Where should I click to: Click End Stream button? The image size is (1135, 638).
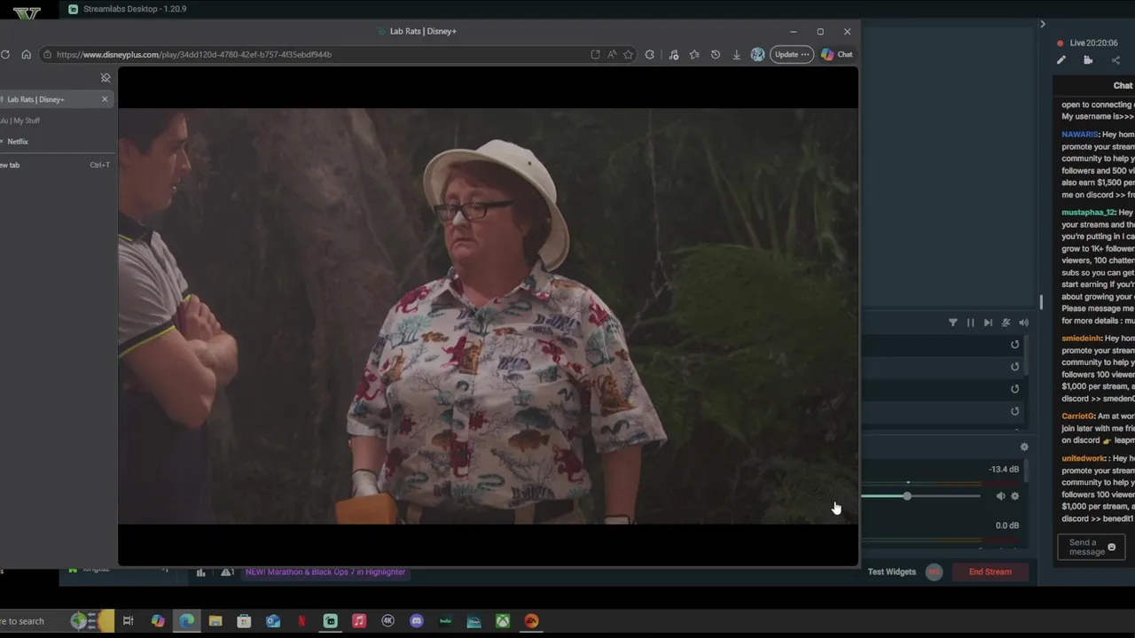990,572
